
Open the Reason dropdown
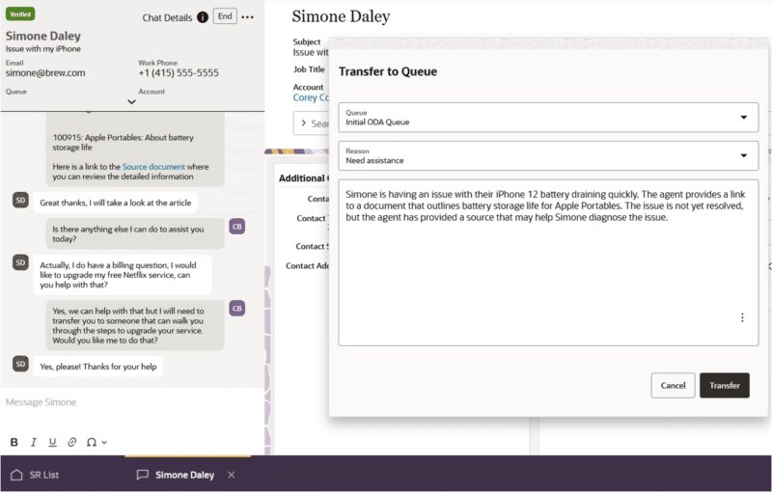(x=743, y=155)
